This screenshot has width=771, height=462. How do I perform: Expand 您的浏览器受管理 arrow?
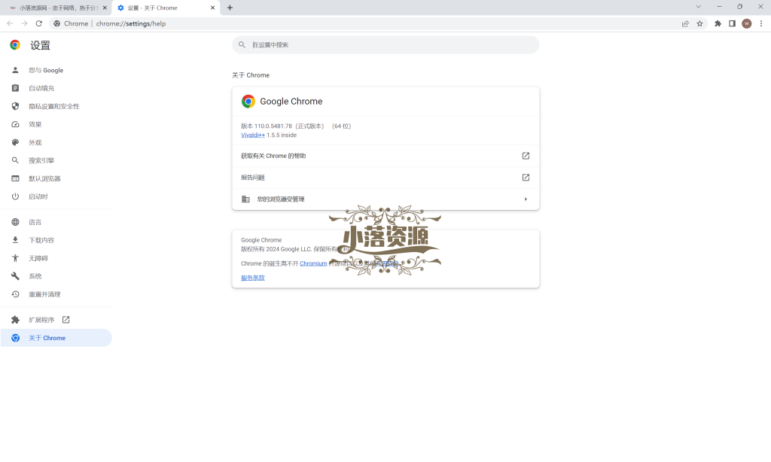(526, 199)
